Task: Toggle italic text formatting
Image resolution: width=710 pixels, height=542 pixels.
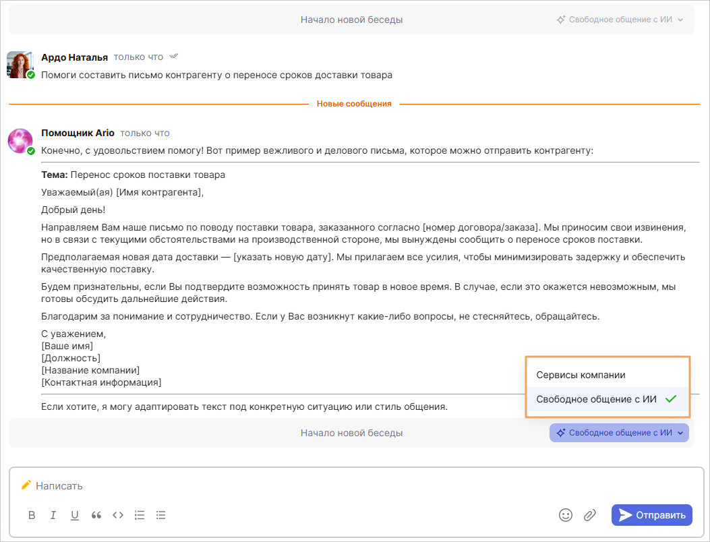Action: tap(53, 515)
